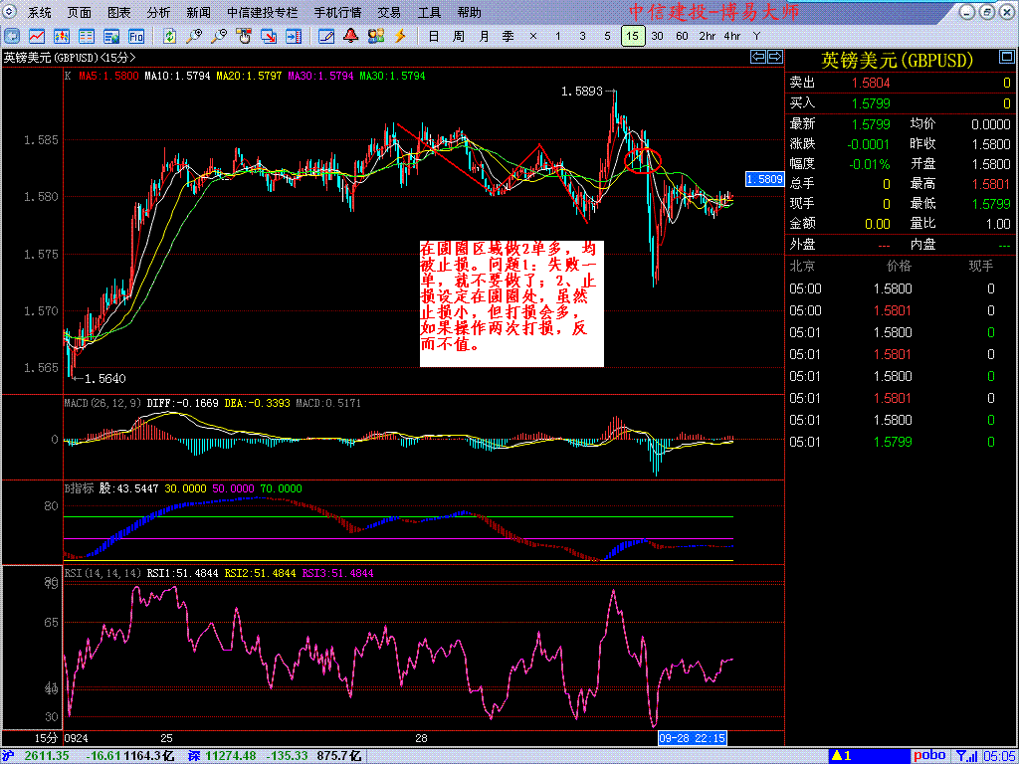The image size is (1019, 764).
Task: Click the × period toolbar button
Action: (x=533, y=37)
